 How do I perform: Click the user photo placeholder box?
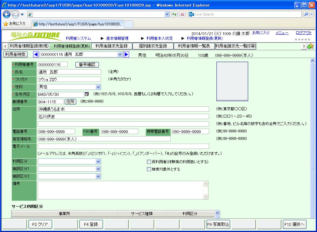232,81
